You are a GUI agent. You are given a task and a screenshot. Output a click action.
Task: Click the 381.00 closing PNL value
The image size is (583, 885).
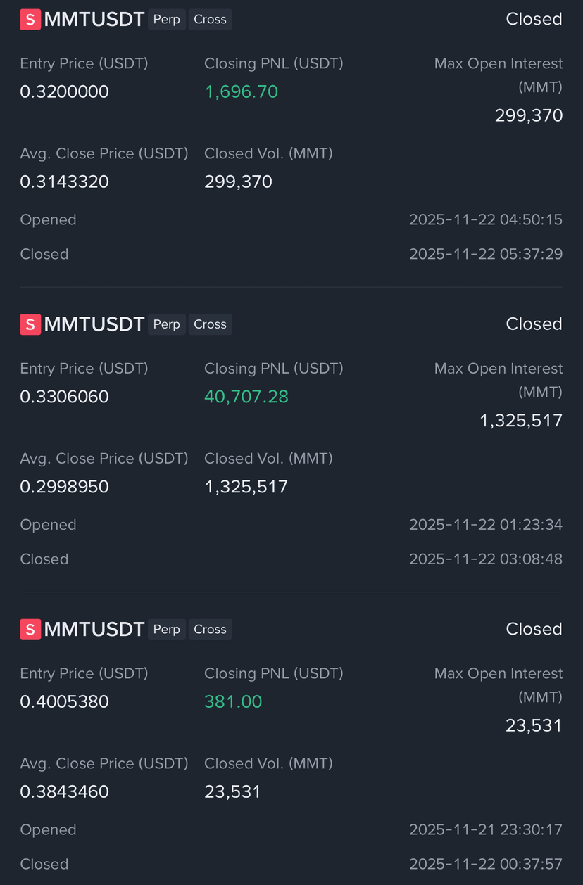pyautogui.click(x=233, y=701)
